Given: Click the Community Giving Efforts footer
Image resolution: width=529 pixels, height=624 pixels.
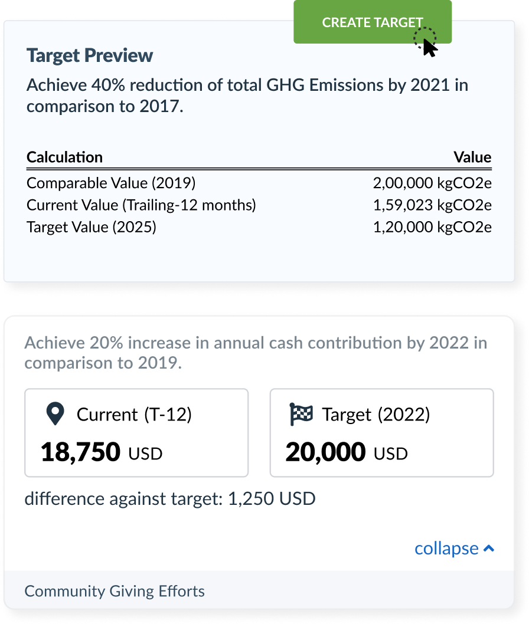Looking at the screenshot, I should click(x=259, y=590).
